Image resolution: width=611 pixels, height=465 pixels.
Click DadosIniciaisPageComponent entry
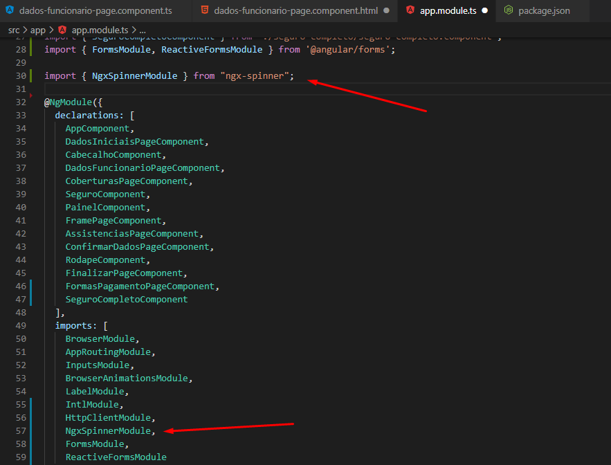point(134,141)
